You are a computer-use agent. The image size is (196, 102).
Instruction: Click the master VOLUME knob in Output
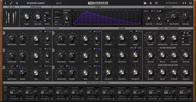coord(185,17)
